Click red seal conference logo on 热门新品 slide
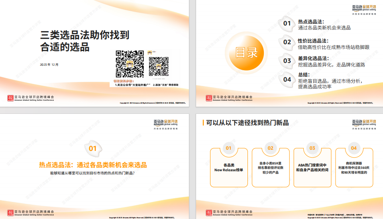Image resolution: width=383 pixels, height=219 pixels. (x=208, y=213)
